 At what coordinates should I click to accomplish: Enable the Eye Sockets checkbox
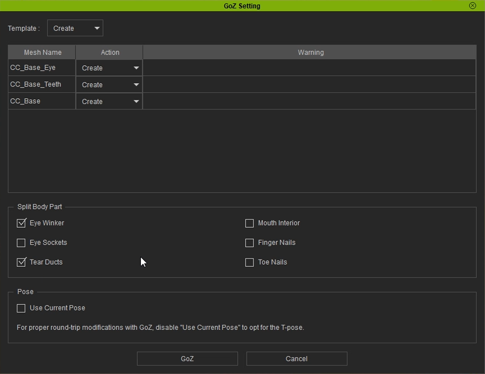click(21, 243)
